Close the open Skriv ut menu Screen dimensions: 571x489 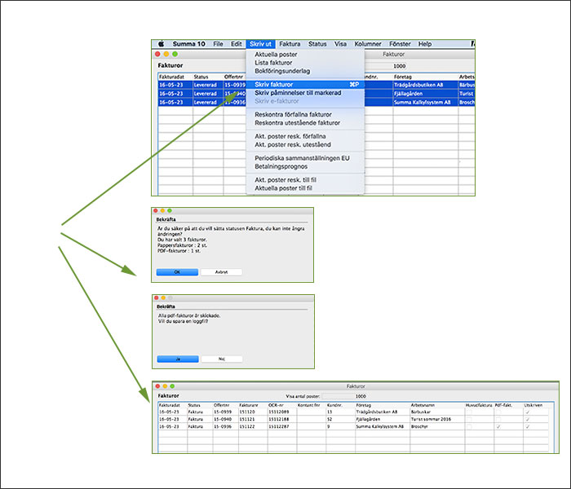(x=260, y=44)
